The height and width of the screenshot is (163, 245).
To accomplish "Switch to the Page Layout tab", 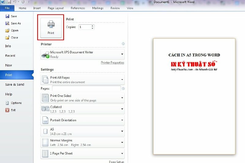I will click(x=56, y=8).
